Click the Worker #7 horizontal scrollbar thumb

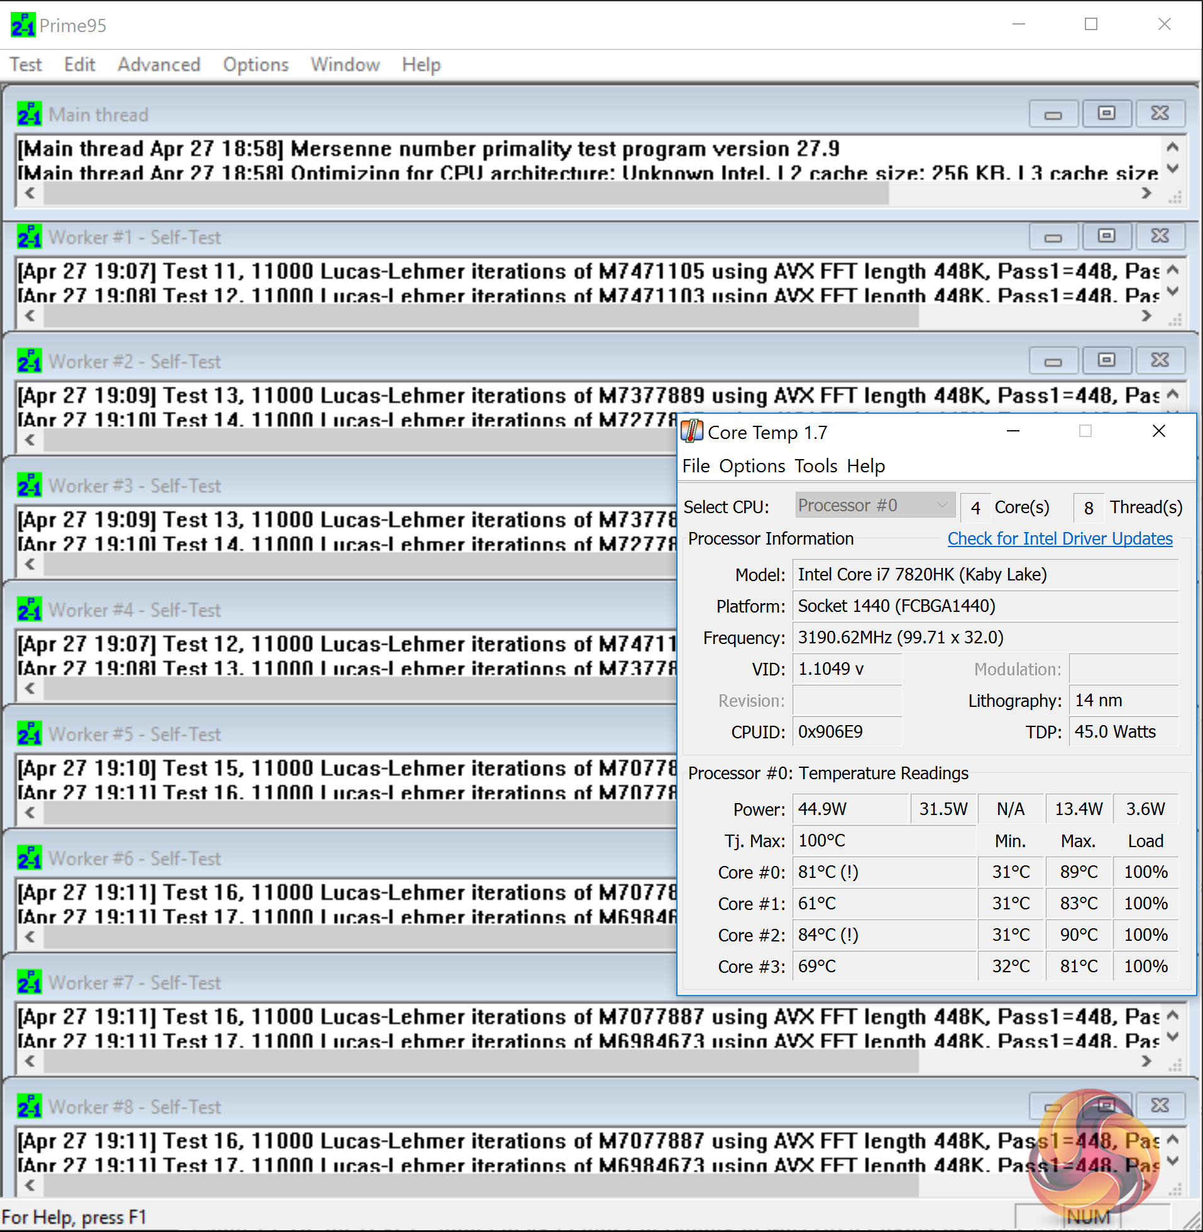coord(481,1062)
